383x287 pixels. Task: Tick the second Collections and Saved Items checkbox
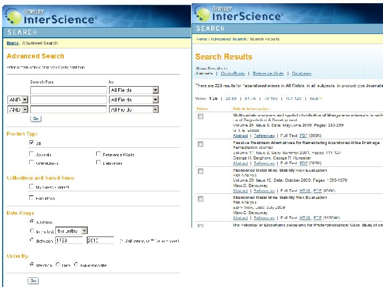click(x=31, y=198)
